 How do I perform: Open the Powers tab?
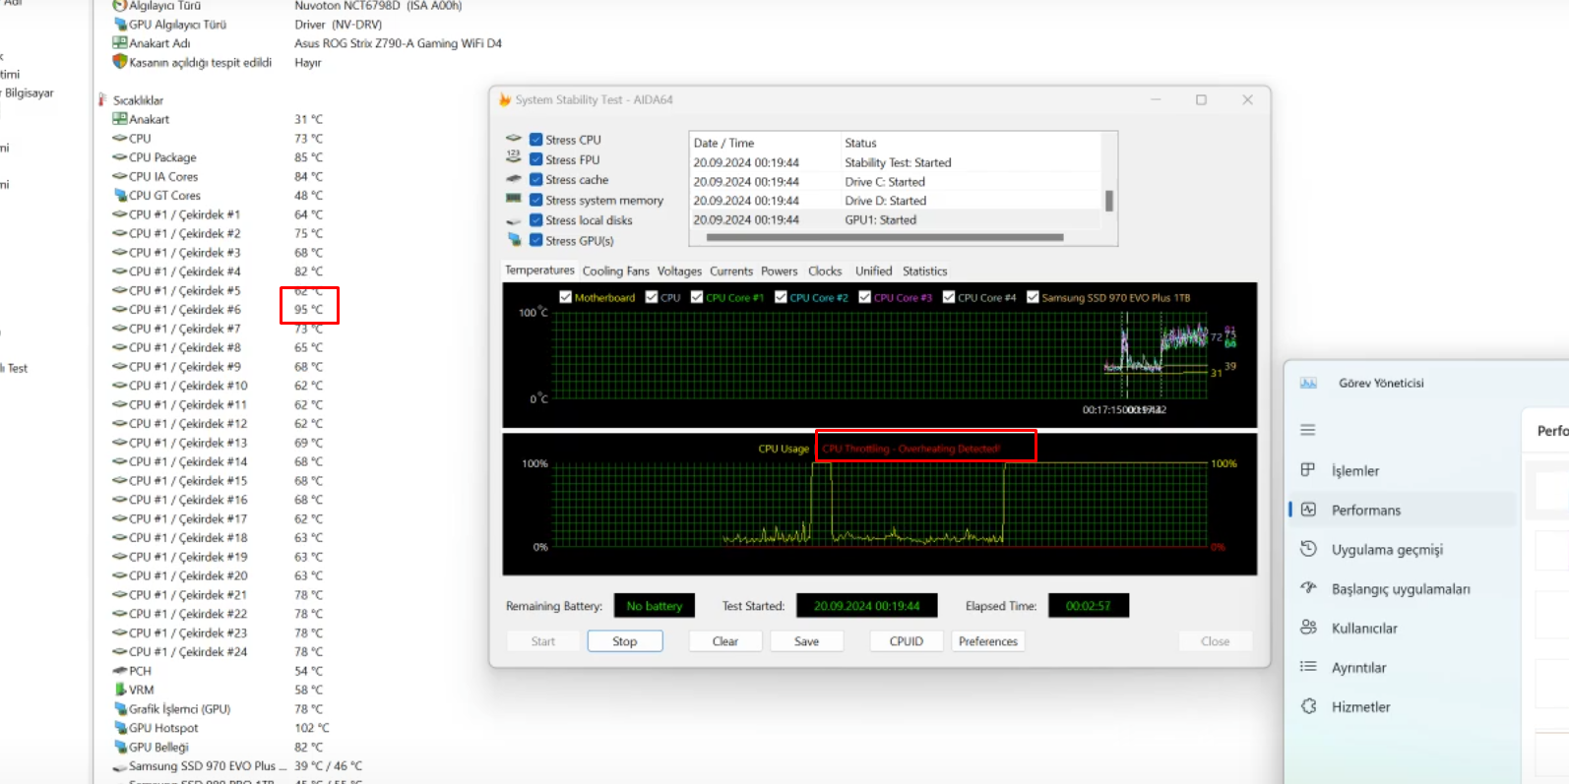point(779,271)
